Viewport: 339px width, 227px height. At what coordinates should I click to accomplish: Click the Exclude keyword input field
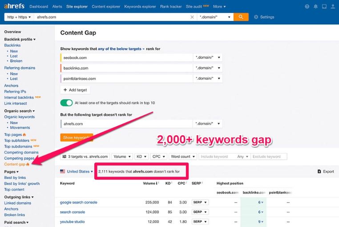click(x=269, y=157)
